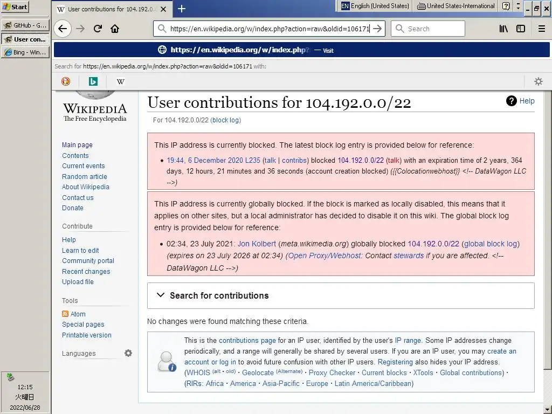Click the Atom feed icon

[65, 314]
